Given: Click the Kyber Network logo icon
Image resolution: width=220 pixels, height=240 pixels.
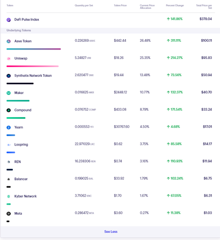Looking at the screenshot, I should point(9,197).
